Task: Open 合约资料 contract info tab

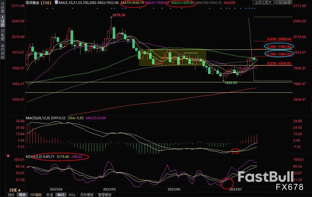Action: [3, 51]
